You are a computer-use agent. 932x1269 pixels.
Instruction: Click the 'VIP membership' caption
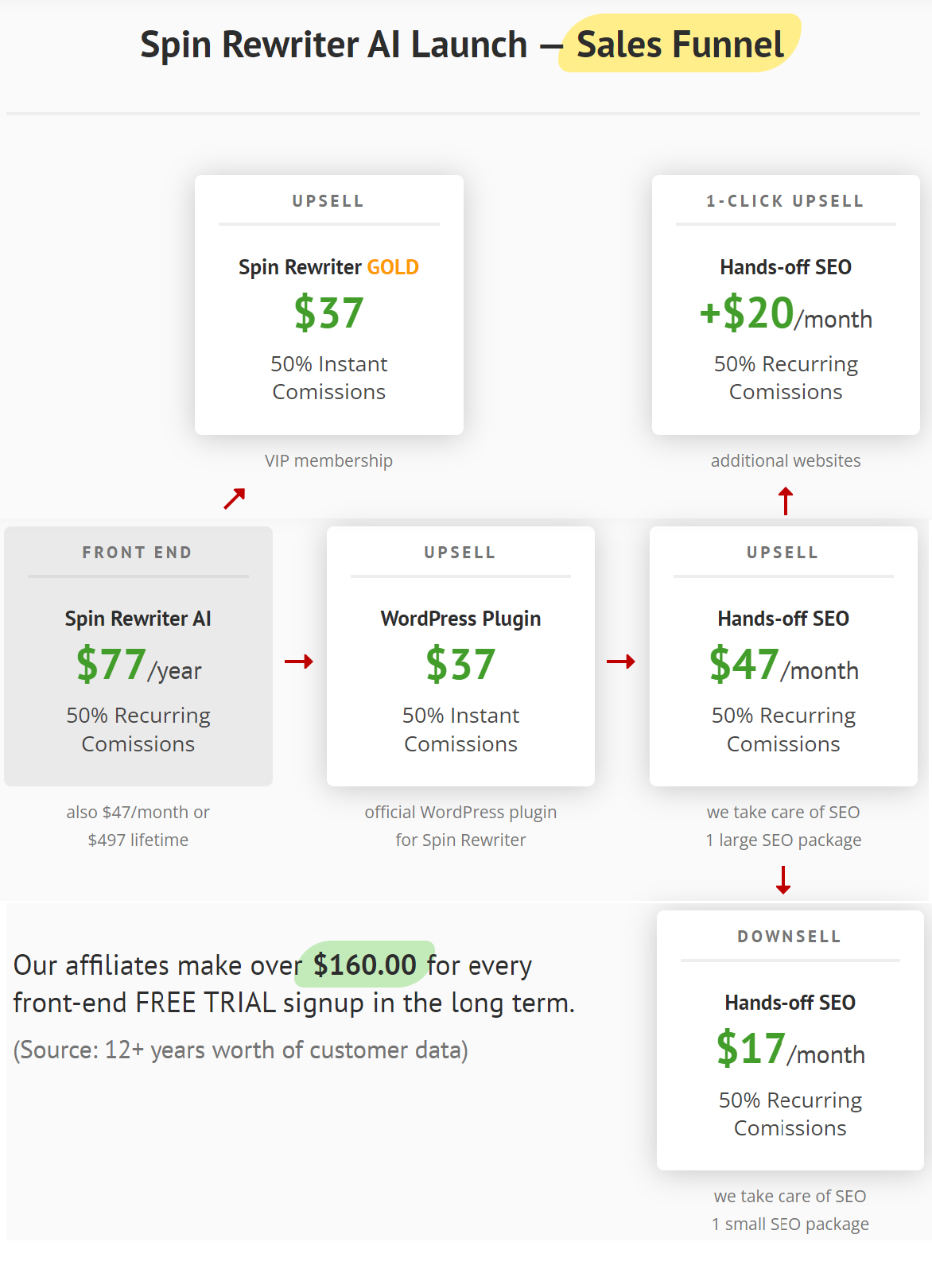328,461
